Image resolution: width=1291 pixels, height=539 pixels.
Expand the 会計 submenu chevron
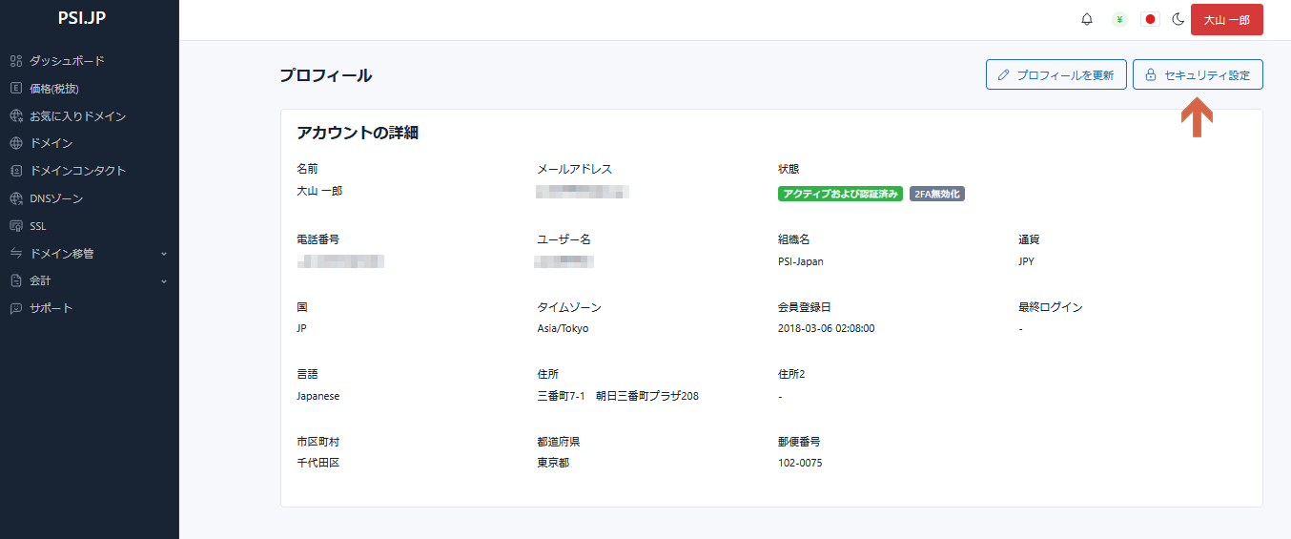tap(164, 281)
